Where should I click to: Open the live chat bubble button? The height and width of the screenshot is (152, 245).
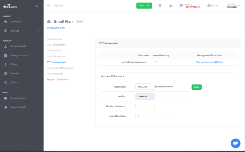coord(235,143)
